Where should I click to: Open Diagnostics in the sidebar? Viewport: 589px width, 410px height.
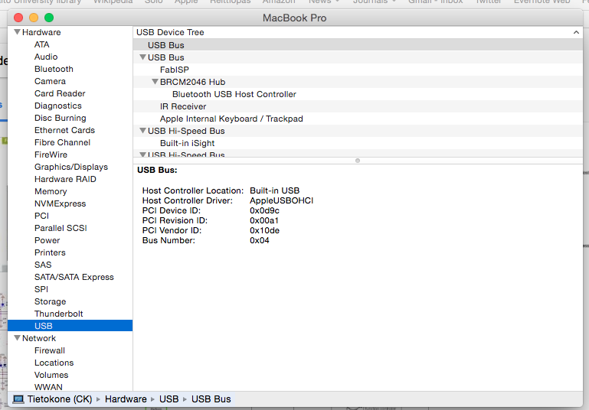(58, 106)
